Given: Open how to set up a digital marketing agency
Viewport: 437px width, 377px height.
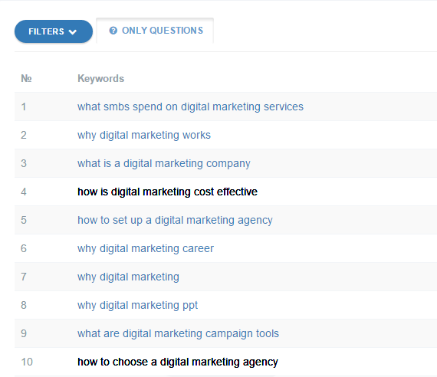Looking at the screenshot, I should (175, 220).
